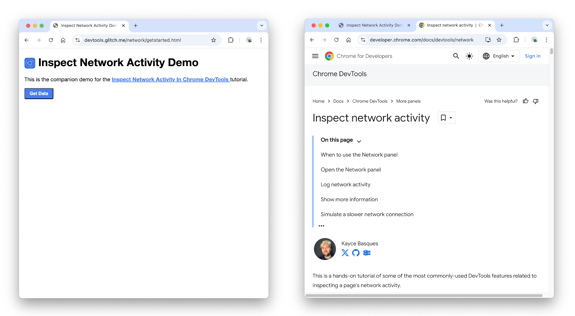The image size is (575, 316).
Task: Expand the English language dropdown
Action: (x=499, y=56)
